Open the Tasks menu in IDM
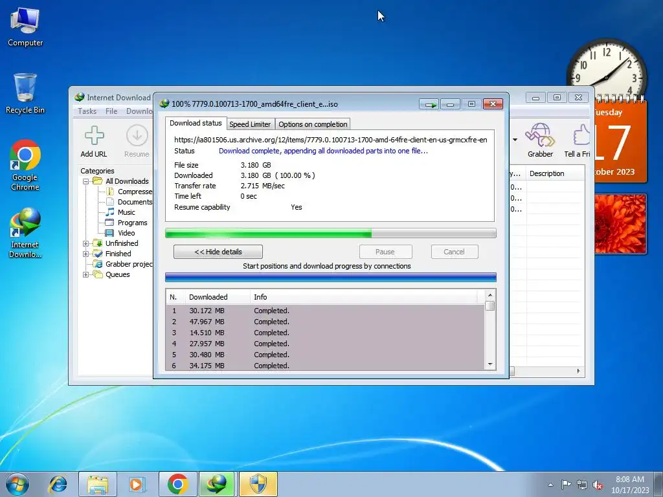663x497 pixels. (87, 111)
